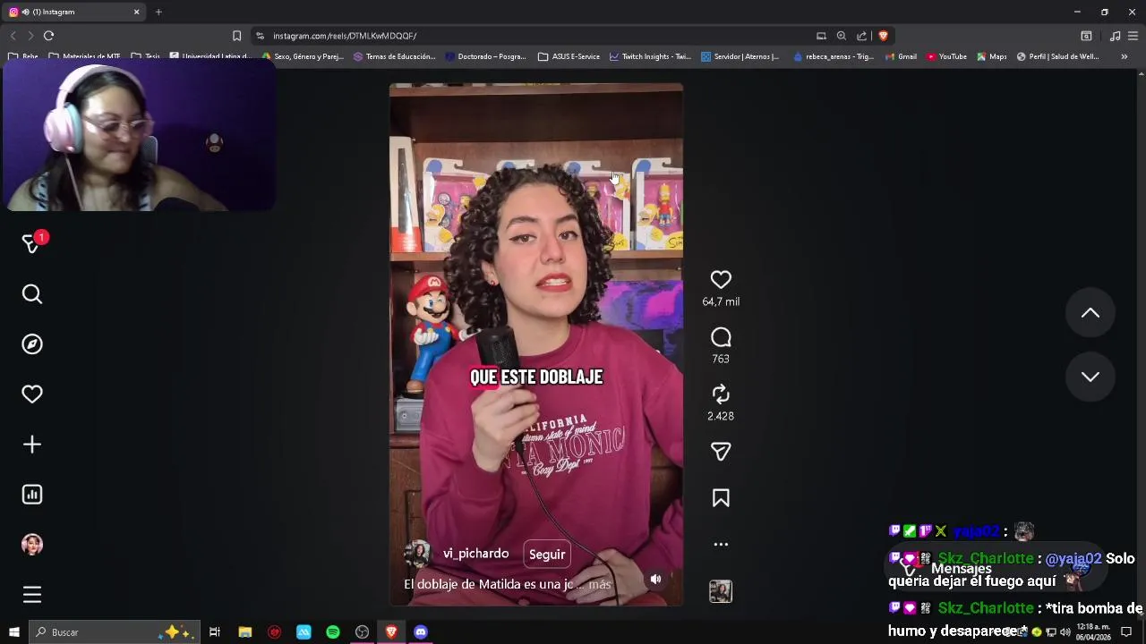Open the Windows Start menu
1146x644 pixels.
[13, 632]
